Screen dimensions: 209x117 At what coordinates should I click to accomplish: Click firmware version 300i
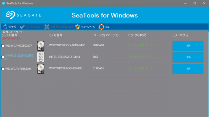95,57
